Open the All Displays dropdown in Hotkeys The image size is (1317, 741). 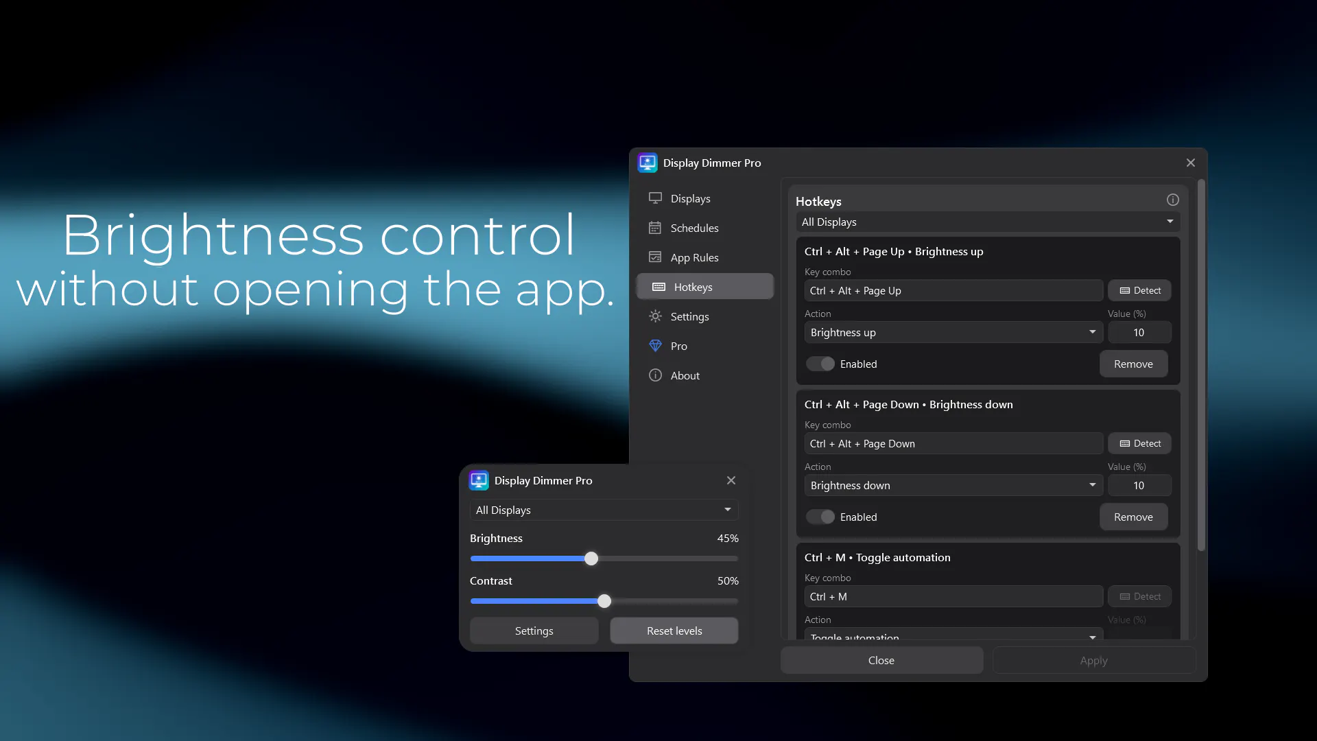[988, 222]
